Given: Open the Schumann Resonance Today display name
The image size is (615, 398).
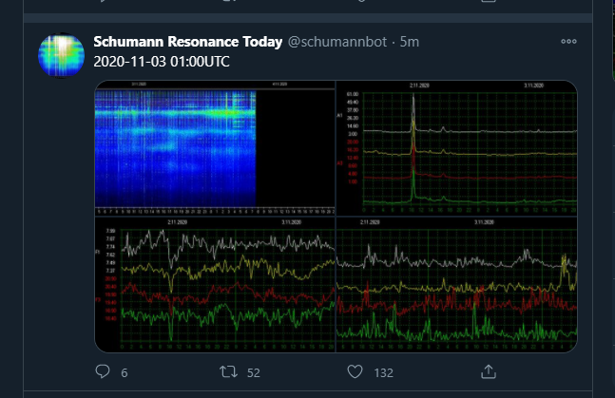Looking at the screenshot, I should pyautogui.click(x=188, y=42).
